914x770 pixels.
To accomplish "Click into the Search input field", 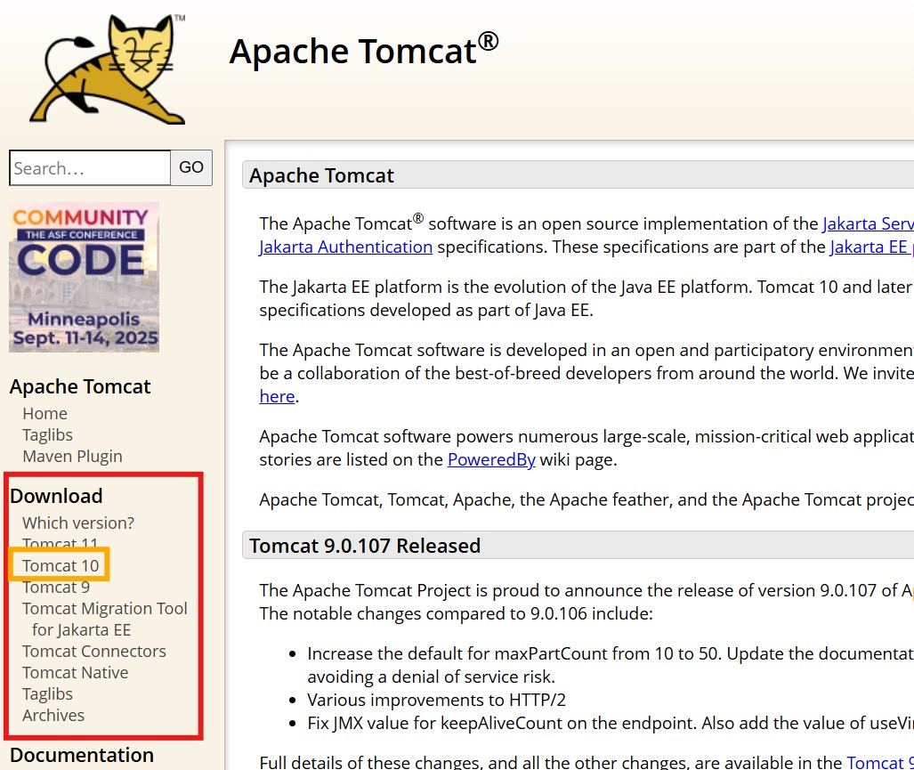I will tap(90, 168).
